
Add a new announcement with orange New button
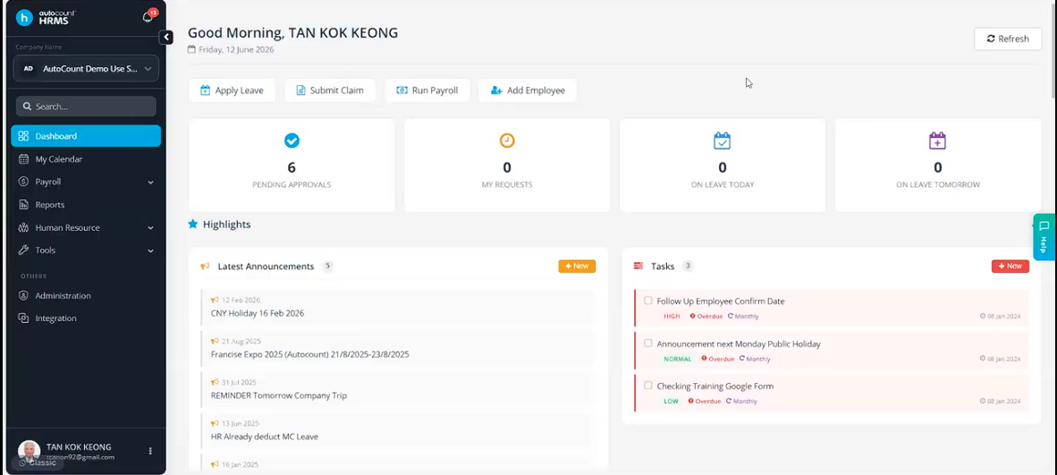click(577, 267)
